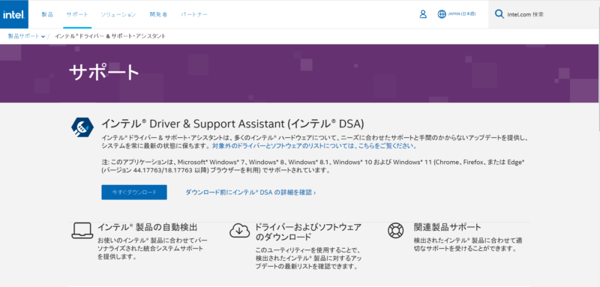This screenshot has width=600, height=287.
Task: Open ダウンロード前にインテル DSA の詳細を確認 link
Action: click(250, 193)
